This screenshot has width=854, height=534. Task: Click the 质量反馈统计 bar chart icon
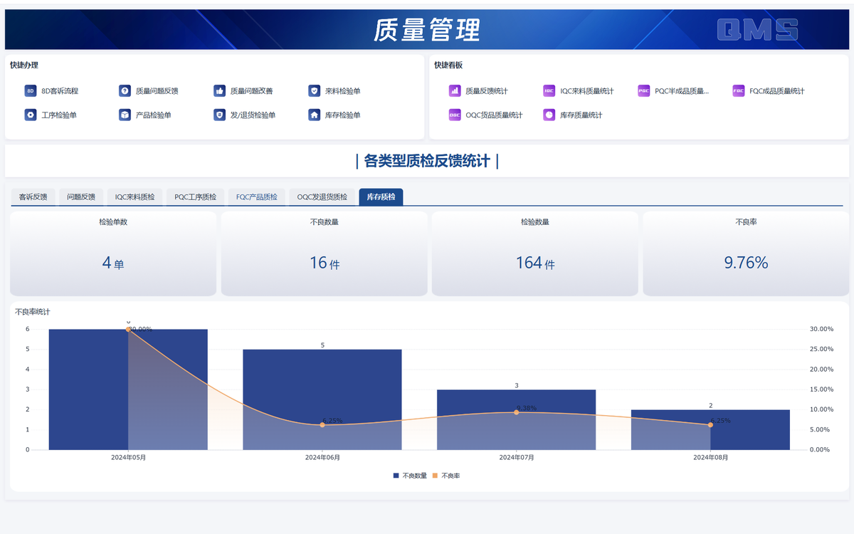455,91
